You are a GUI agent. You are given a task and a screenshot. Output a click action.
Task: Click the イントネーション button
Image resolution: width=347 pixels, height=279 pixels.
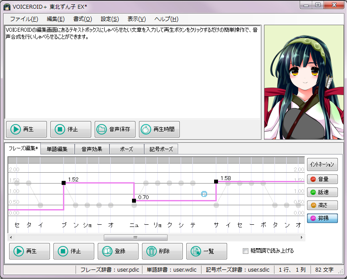pyautogui.click(x=322, y=164)
